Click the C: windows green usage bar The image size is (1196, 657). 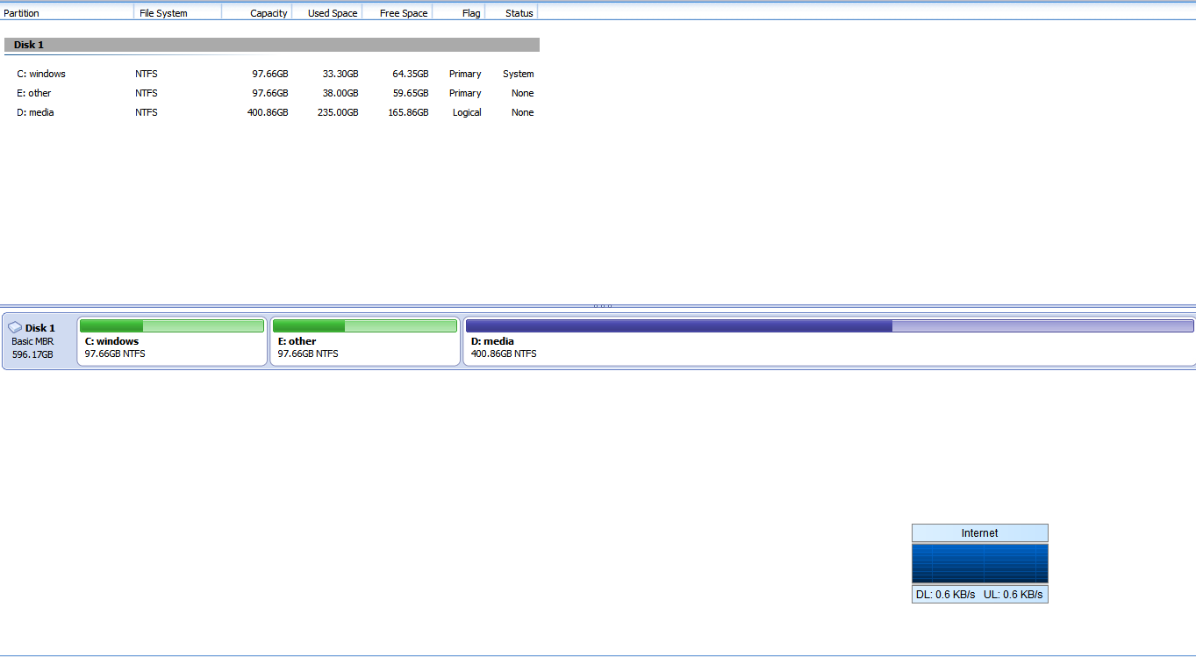click(172, 325)
